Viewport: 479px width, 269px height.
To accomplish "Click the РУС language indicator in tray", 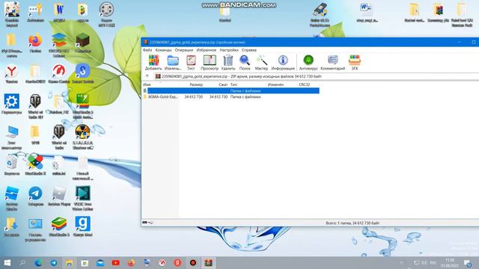I will tap(433, 262).
